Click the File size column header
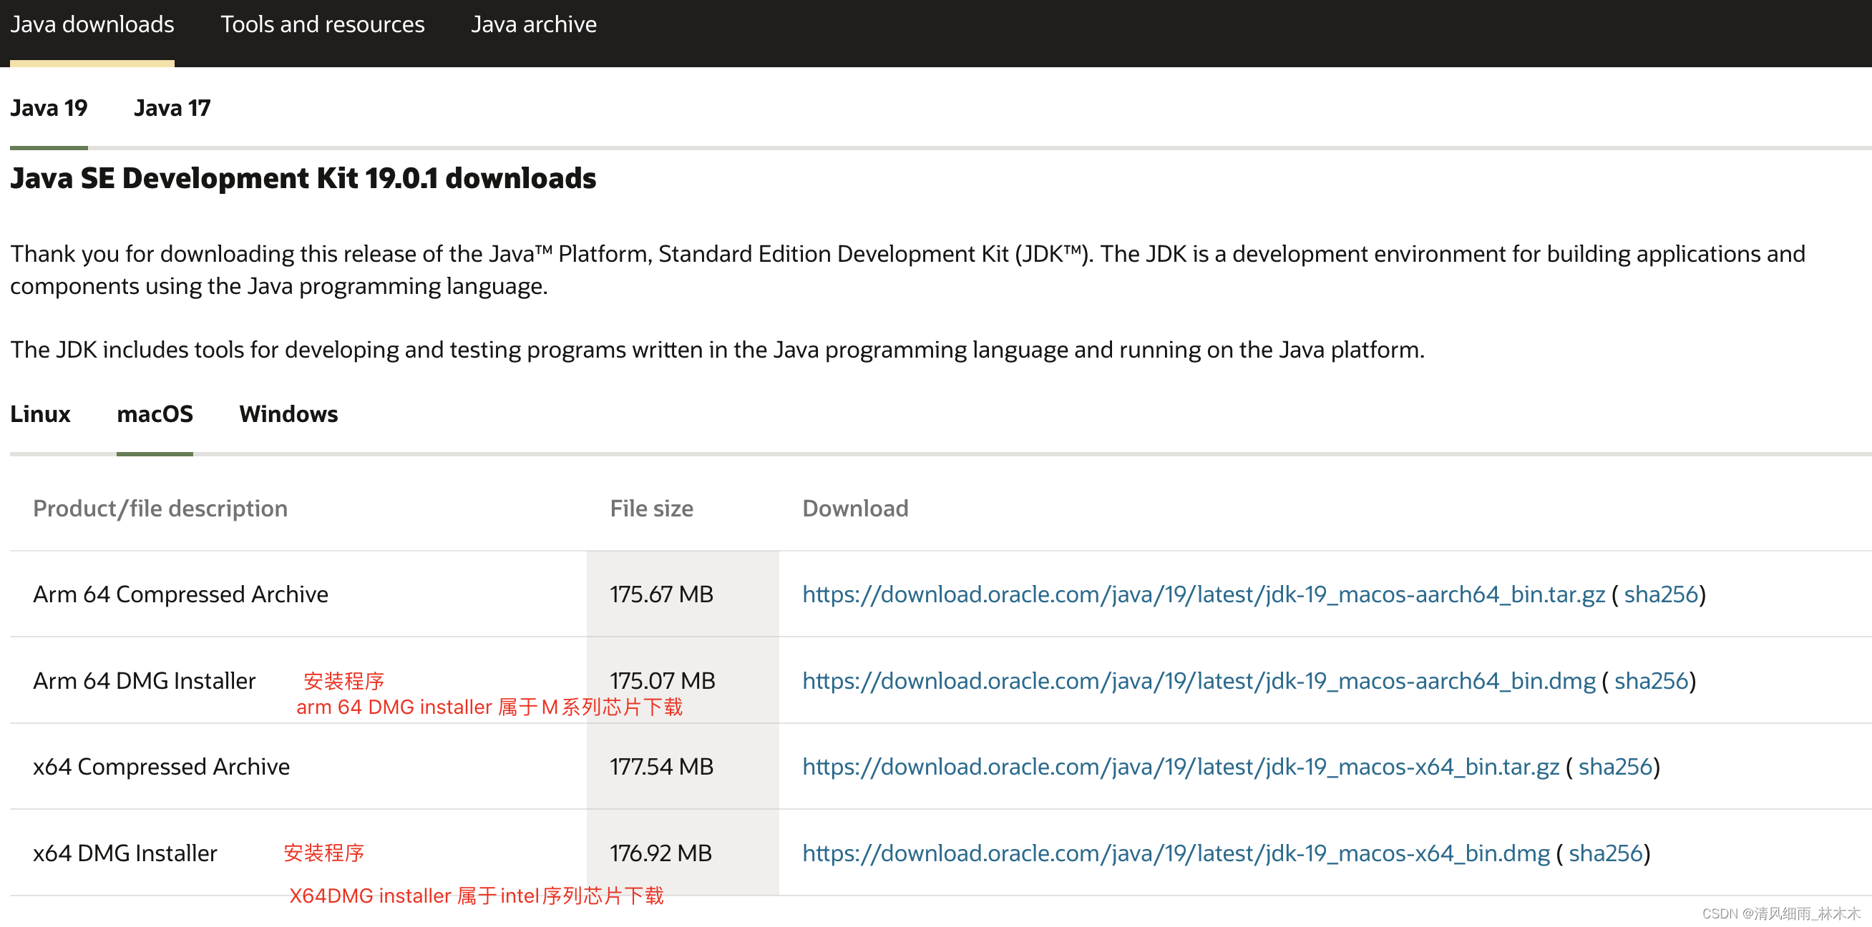The width and height of the screenshot is (1872, 927). coord(651,509)
